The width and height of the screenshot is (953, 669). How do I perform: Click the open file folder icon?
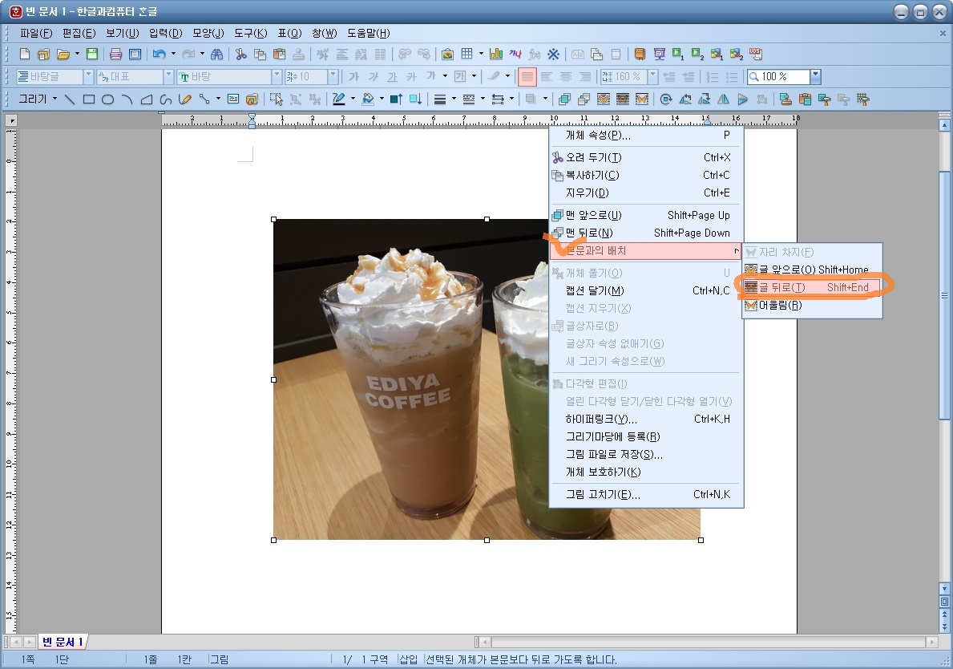click(63, 54)
